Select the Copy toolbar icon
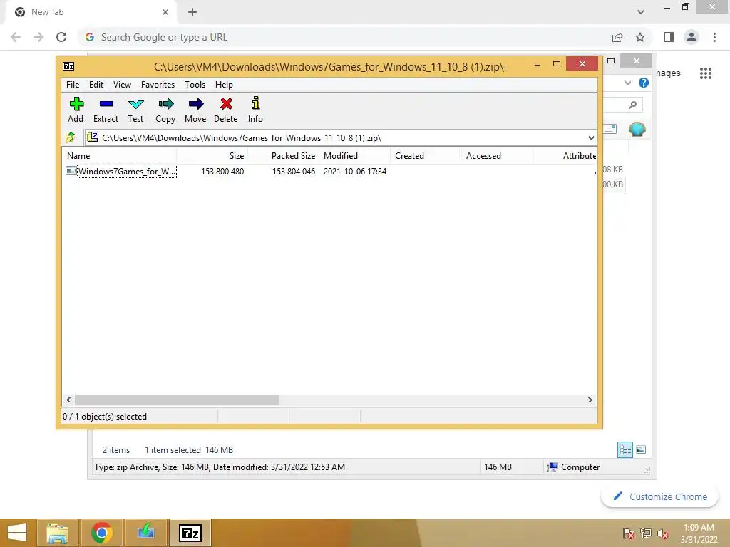Screen dimensions: 730x547 click(x=165, y=110)
